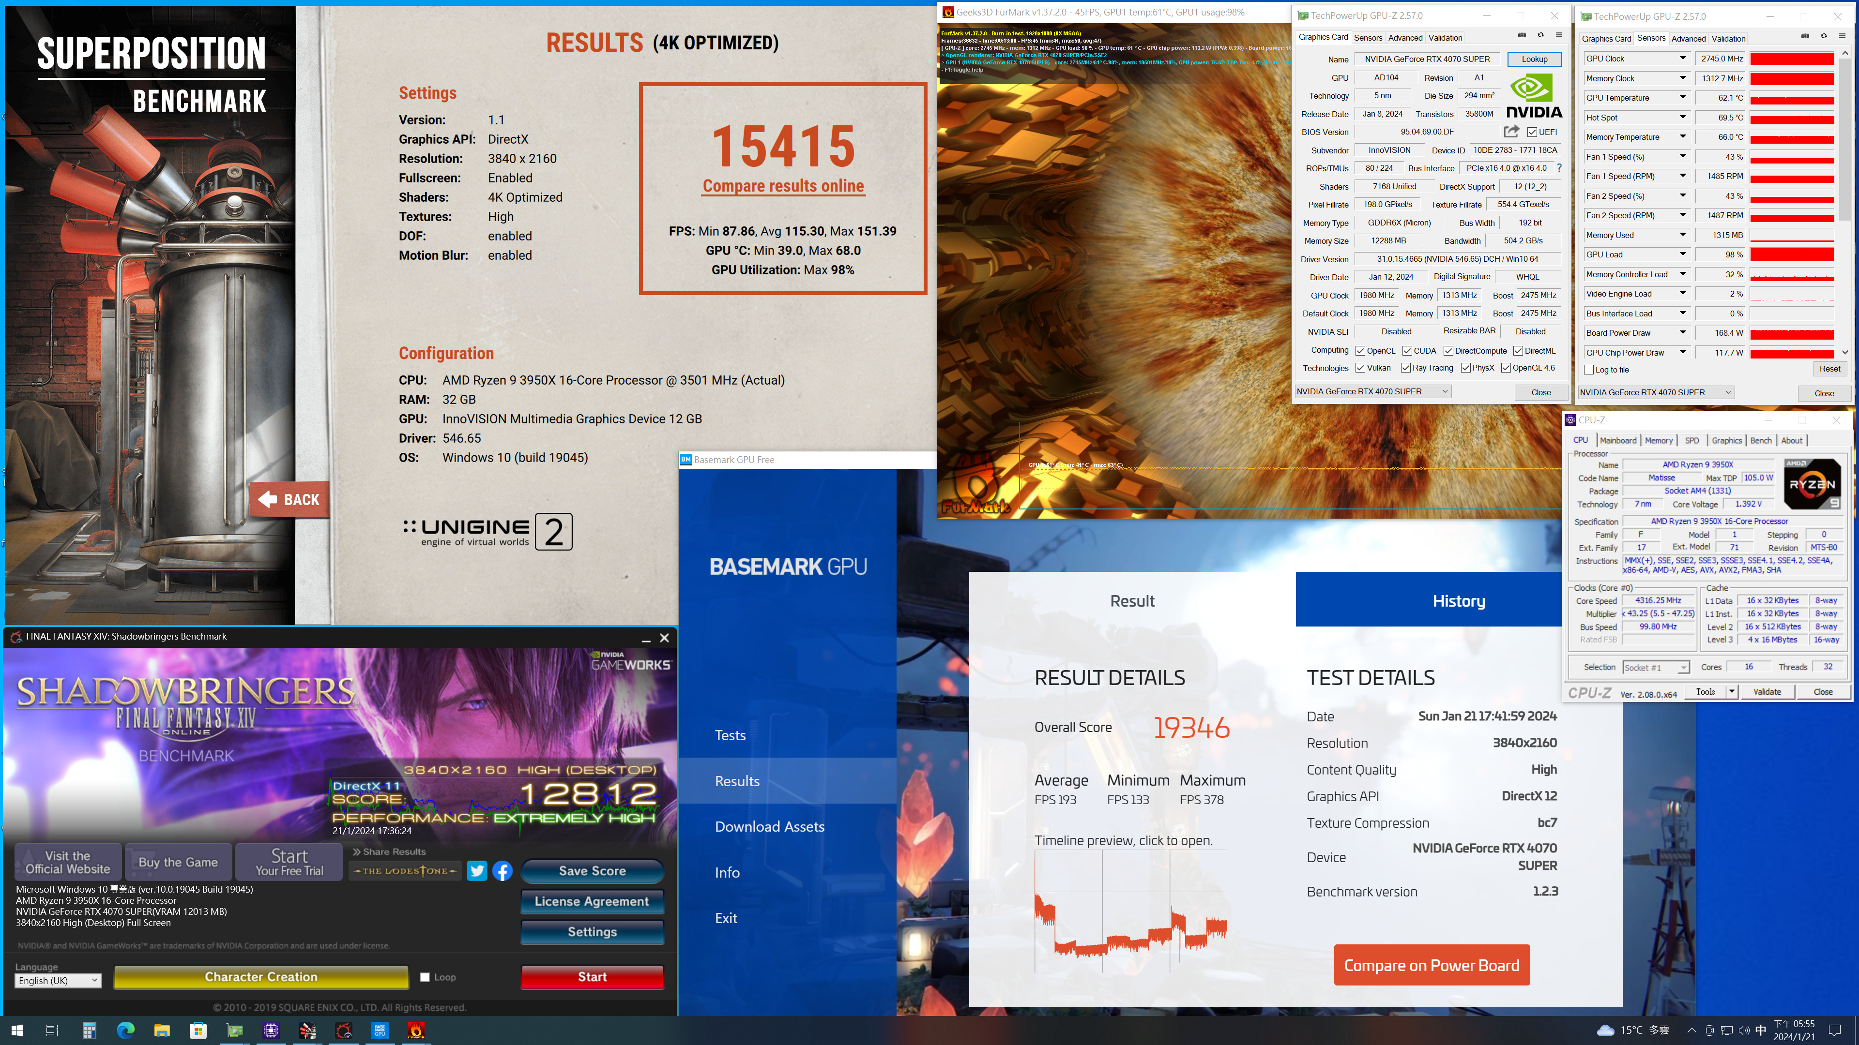Open the GPU-Z hamburger menu icon
The width and height of the screenshot is (1859, 1045).
coord(1559,35)
